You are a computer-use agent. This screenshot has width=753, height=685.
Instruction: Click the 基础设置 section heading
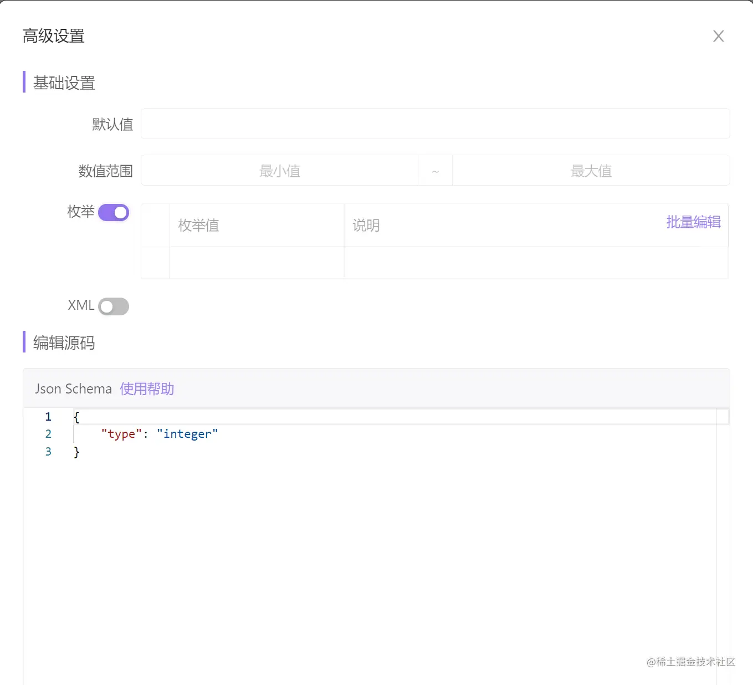point(64,82)
